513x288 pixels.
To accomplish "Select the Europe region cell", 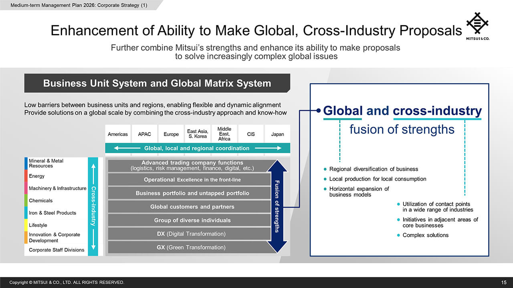I will click(171, 134).
